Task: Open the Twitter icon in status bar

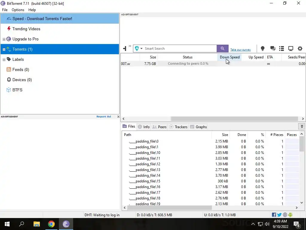Action: click(279, 215)
